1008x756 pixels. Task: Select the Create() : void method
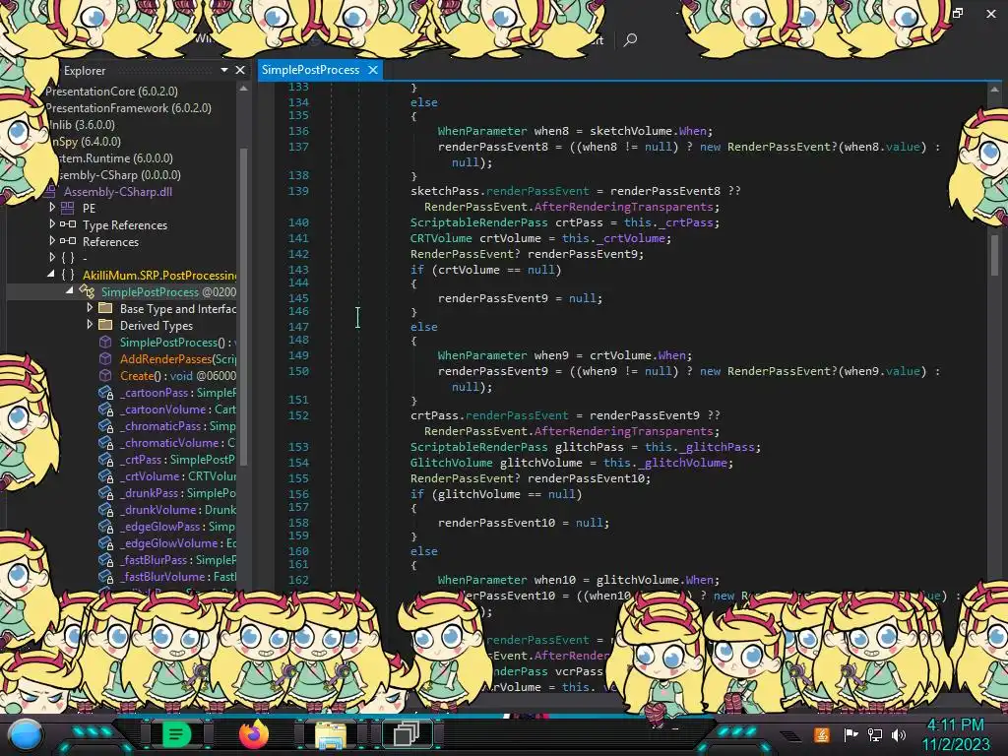[x=178, y=375]
